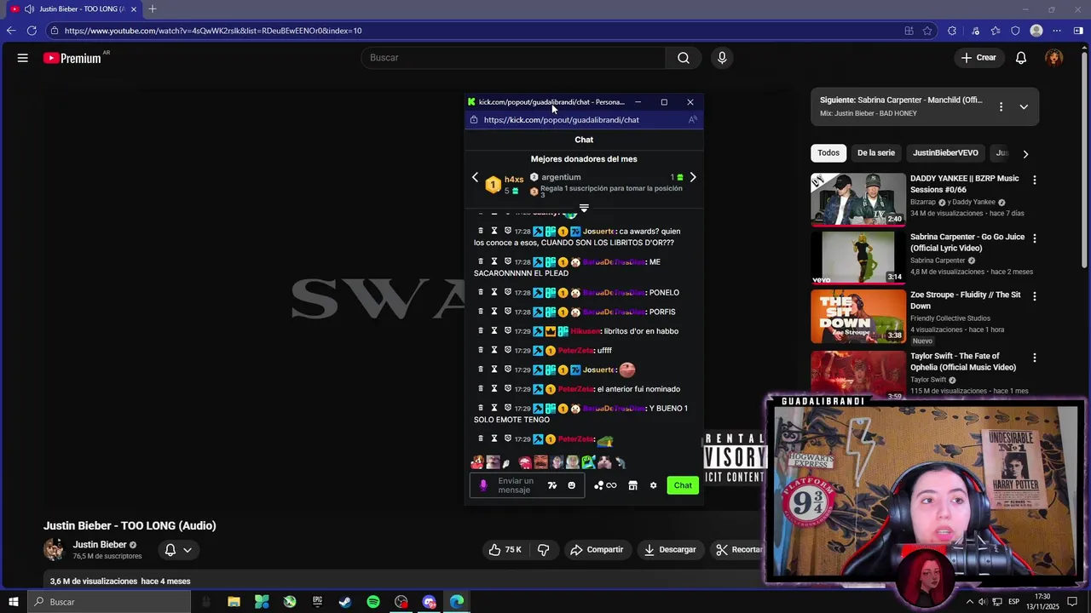This screenshot has width=1091, height=613.
Task: Go to YouTube Premium home logo
Action: pos(72,58)
